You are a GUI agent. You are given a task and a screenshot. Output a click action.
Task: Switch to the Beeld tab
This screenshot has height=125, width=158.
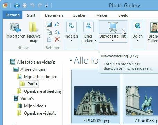(x=123, y=15)
